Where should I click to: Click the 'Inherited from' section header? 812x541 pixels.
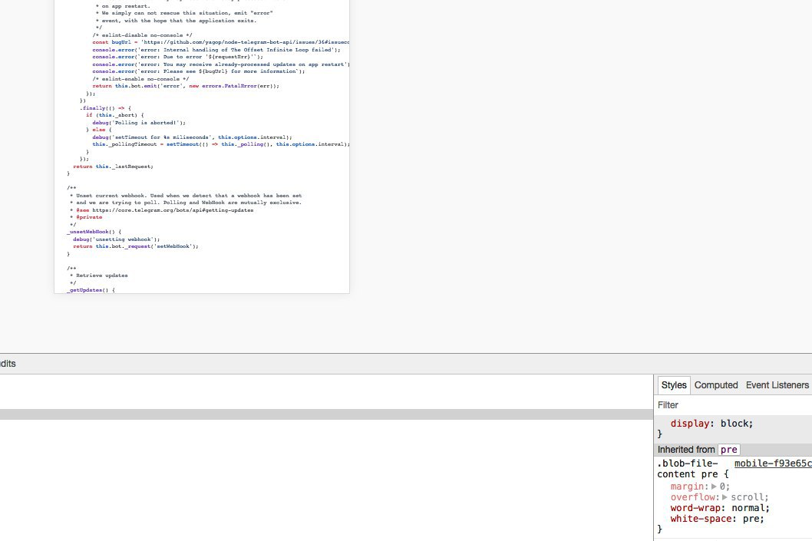pos(733,450)
